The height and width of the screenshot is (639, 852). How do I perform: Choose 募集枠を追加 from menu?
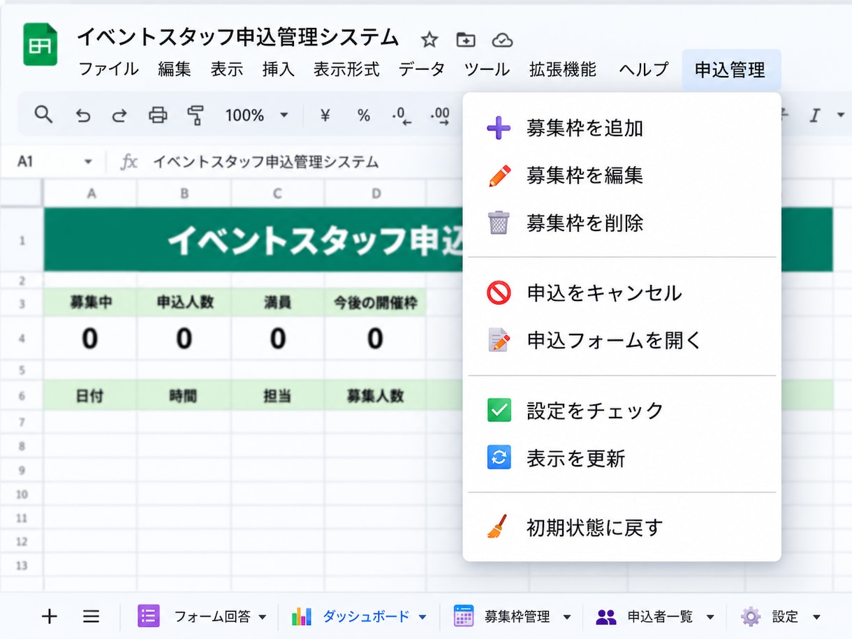[622, 128]
